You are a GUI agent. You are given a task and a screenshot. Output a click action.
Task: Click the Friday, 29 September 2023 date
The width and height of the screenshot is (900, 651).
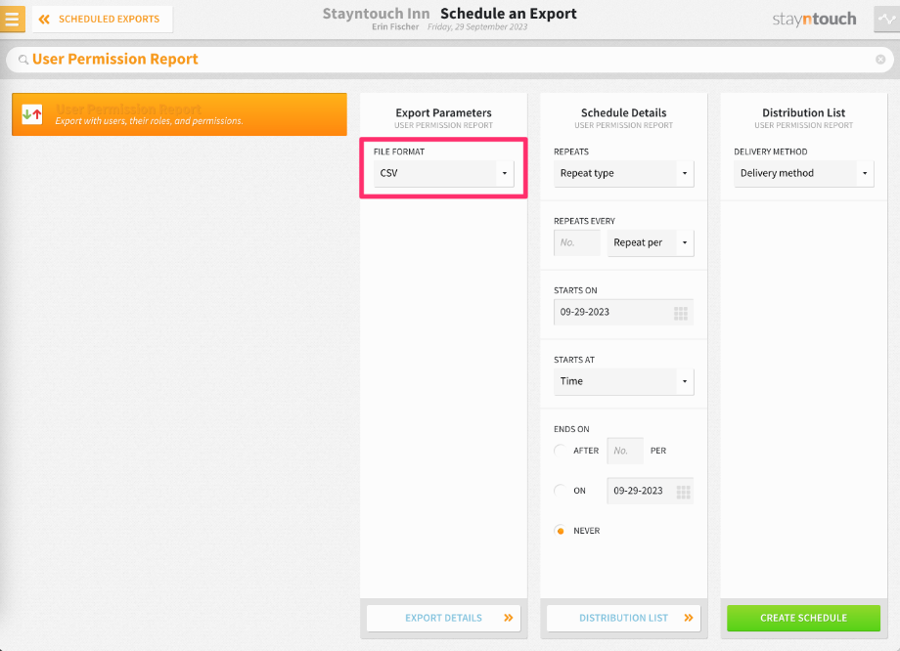(x=477, y=27)
